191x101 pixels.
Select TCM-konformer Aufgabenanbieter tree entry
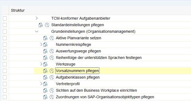[x=81, y=18]
